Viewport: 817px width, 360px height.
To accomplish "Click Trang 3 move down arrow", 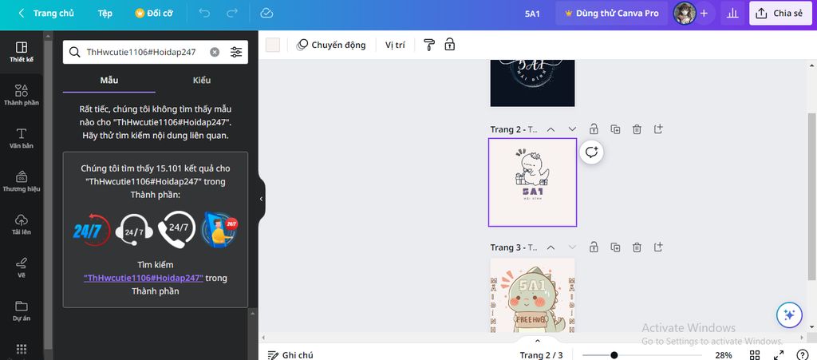I will (572, 247).
